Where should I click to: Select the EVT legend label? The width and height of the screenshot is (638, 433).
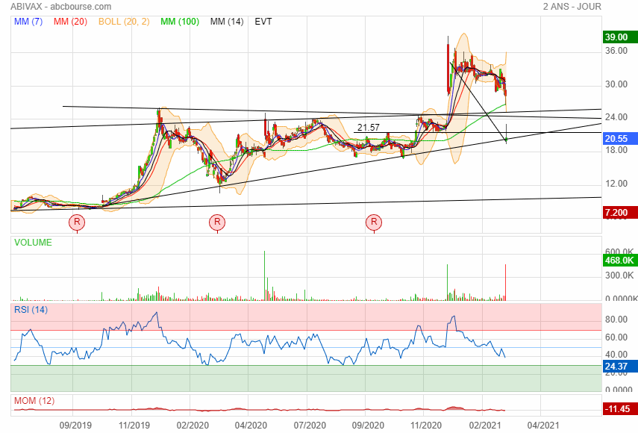(x=263, y=22)
